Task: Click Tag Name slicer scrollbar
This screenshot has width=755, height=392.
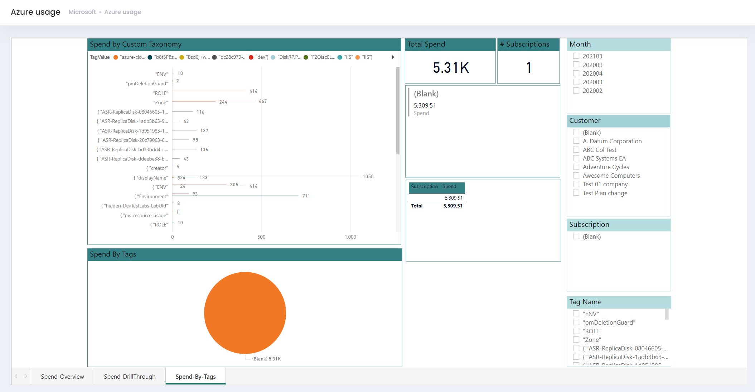Action: point(667,314)
